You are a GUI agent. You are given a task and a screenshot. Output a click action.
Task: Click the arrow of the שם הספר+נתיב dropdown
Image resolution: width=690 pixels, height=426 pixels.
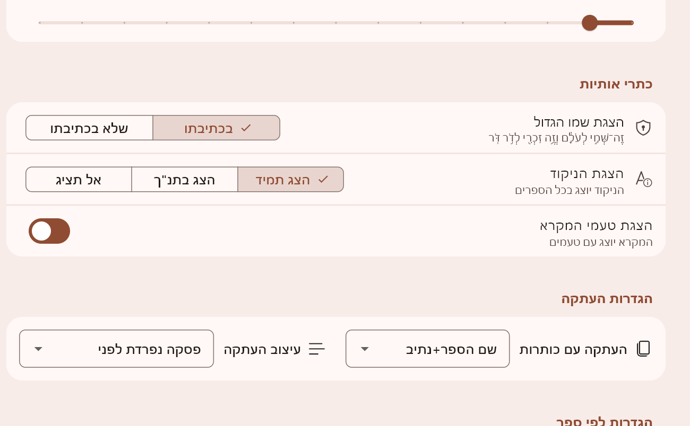365,349
